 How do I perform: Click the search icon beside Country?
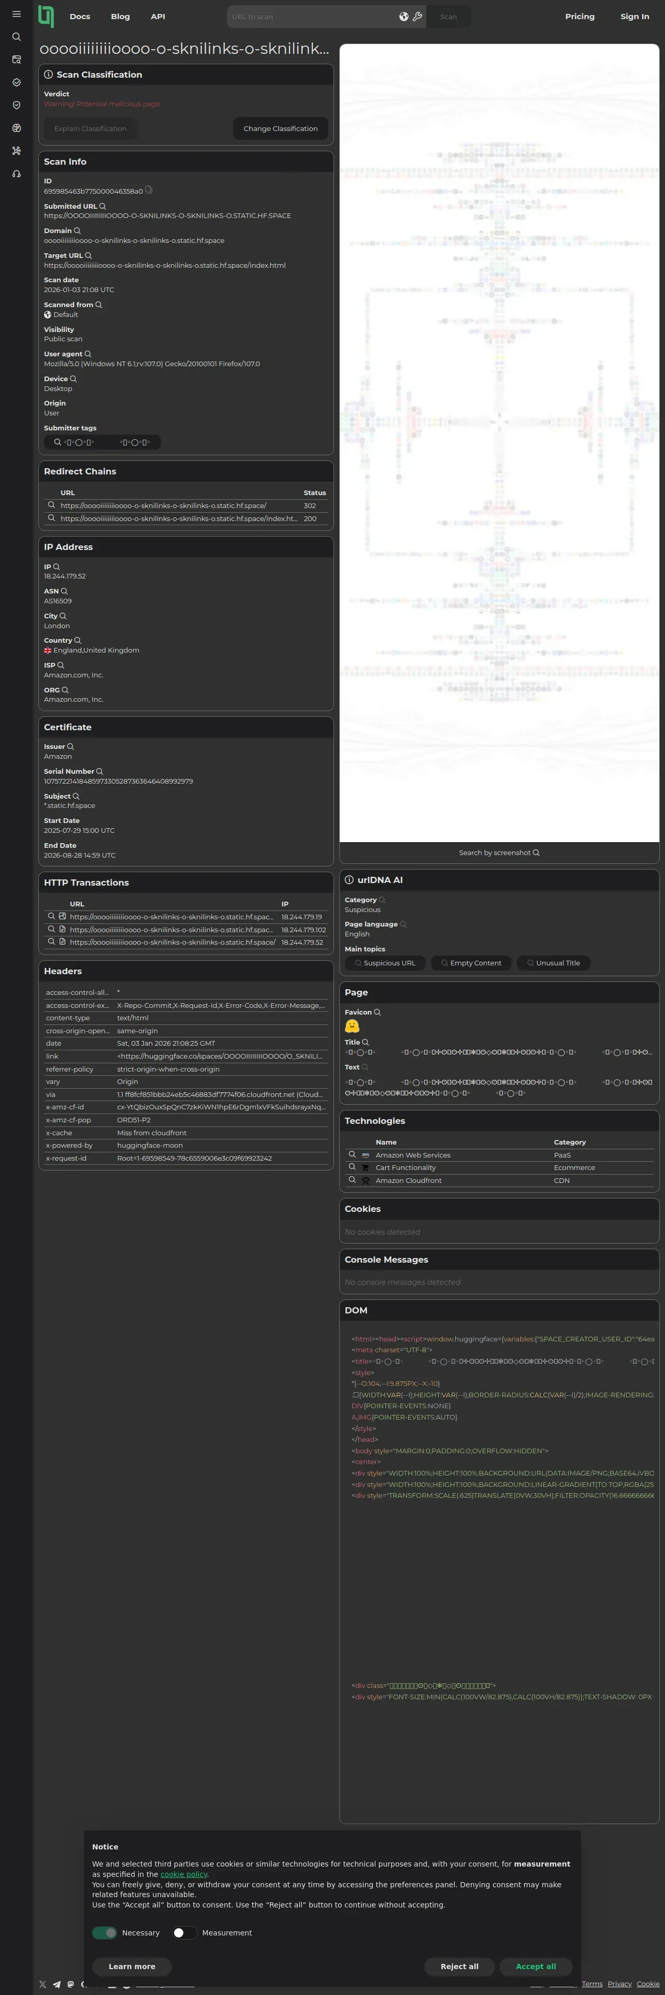pyautogui.click(x=77, y=641)
